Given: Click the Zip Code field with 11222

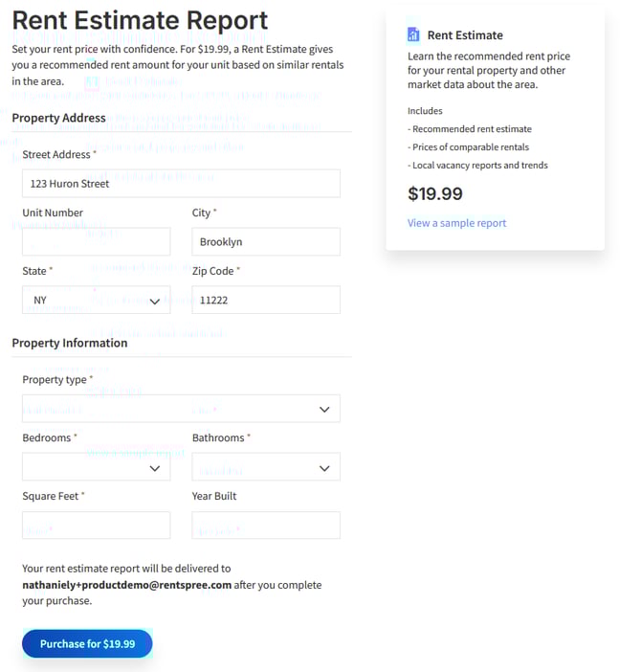Looking at the screenshot, I should coord(266,300).
